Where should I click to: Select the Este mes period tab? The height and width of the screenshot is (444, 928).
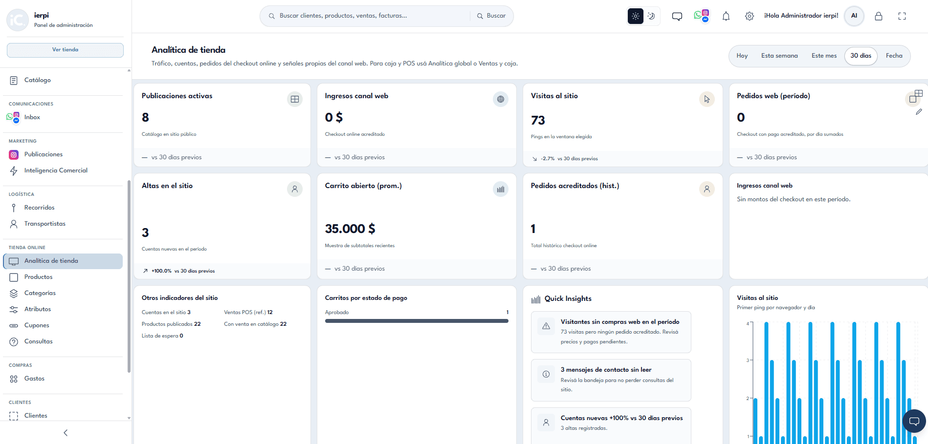click(x=824, y=56)
